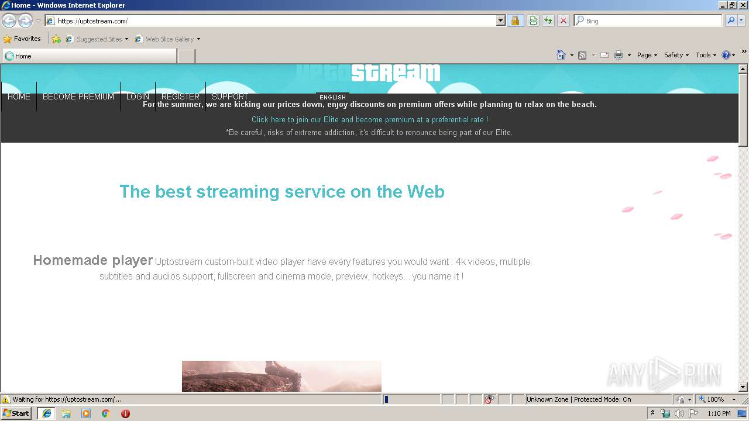Click HOME in site navigation
Screen dimensions: 749x421
(19, 96)
